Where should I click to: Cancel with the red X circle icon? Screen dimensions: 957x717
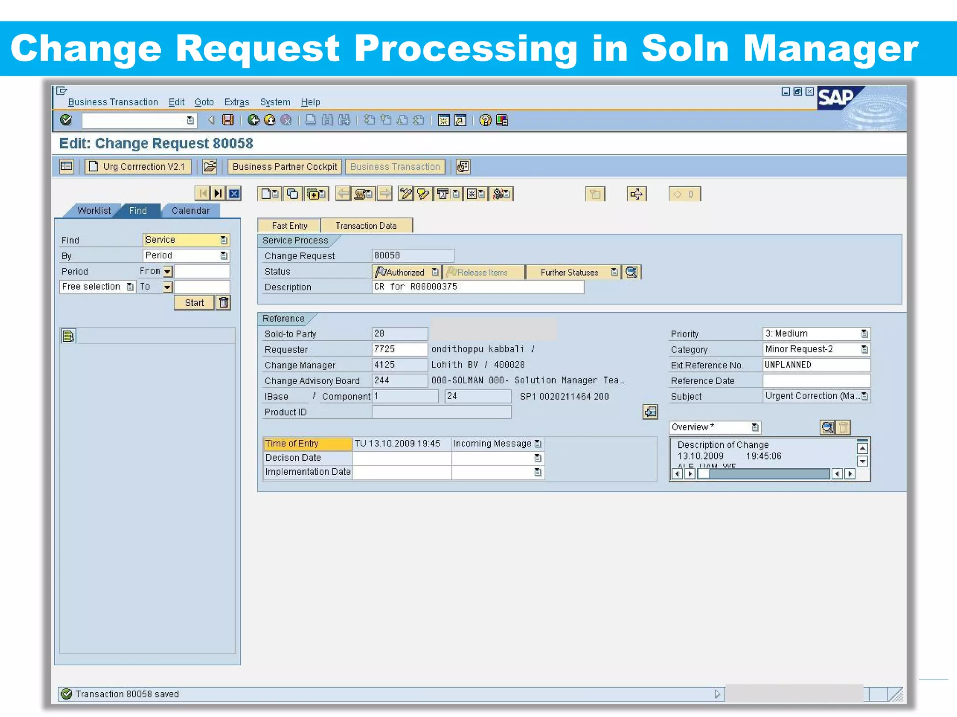coord(286,120)
